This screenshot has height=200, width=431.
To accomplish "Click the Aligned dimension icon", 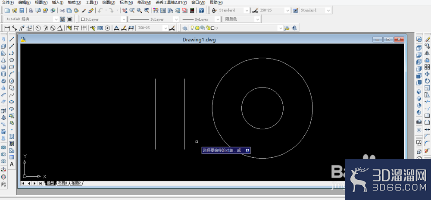I will 15,28.
